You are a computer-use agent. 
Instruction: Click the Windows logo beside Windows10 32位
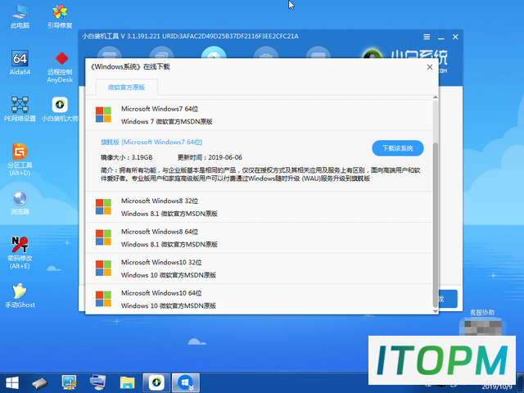[103, 268]
